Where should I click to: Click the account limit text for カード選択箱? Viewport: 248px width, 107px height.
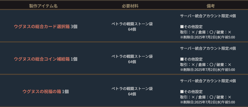[x=208, y=16]
